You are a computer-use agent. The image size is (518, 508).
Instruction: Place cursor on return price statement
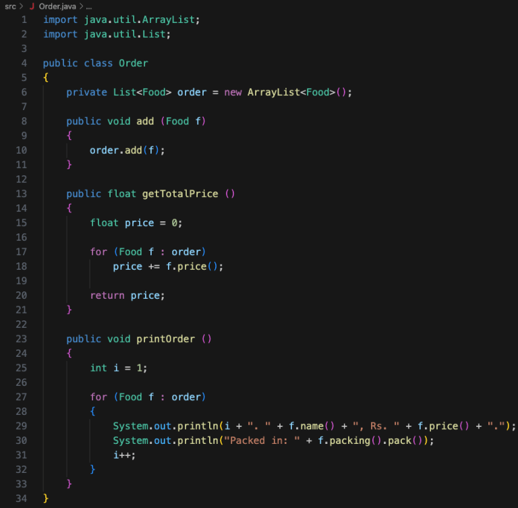click(x=127, y=295)
